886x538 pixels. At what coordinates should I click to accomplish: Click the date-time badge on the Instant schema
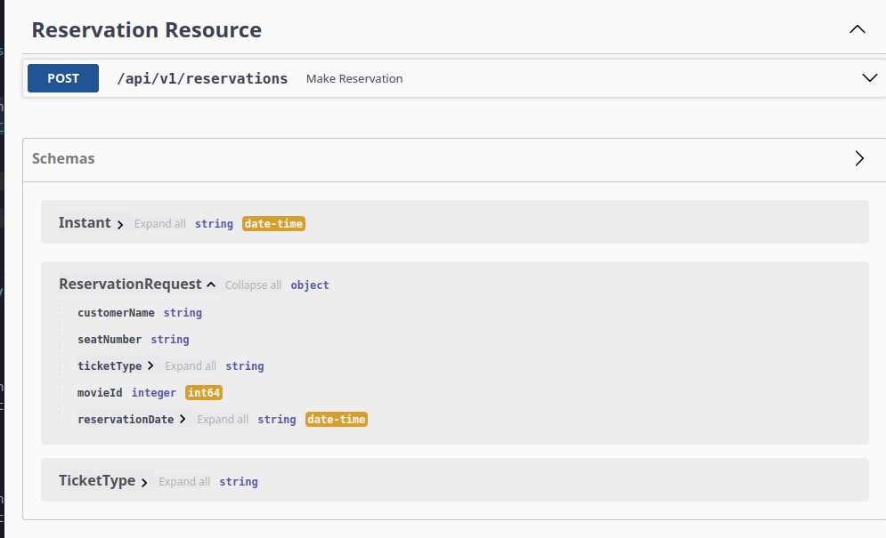tap(273, 223)
